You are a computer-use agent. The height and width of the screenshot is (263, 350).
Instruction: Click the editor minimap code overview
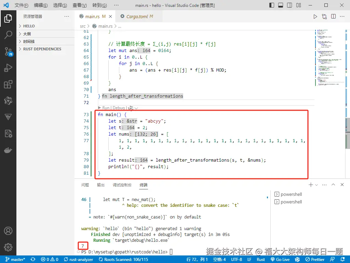[x=330, y=58]
